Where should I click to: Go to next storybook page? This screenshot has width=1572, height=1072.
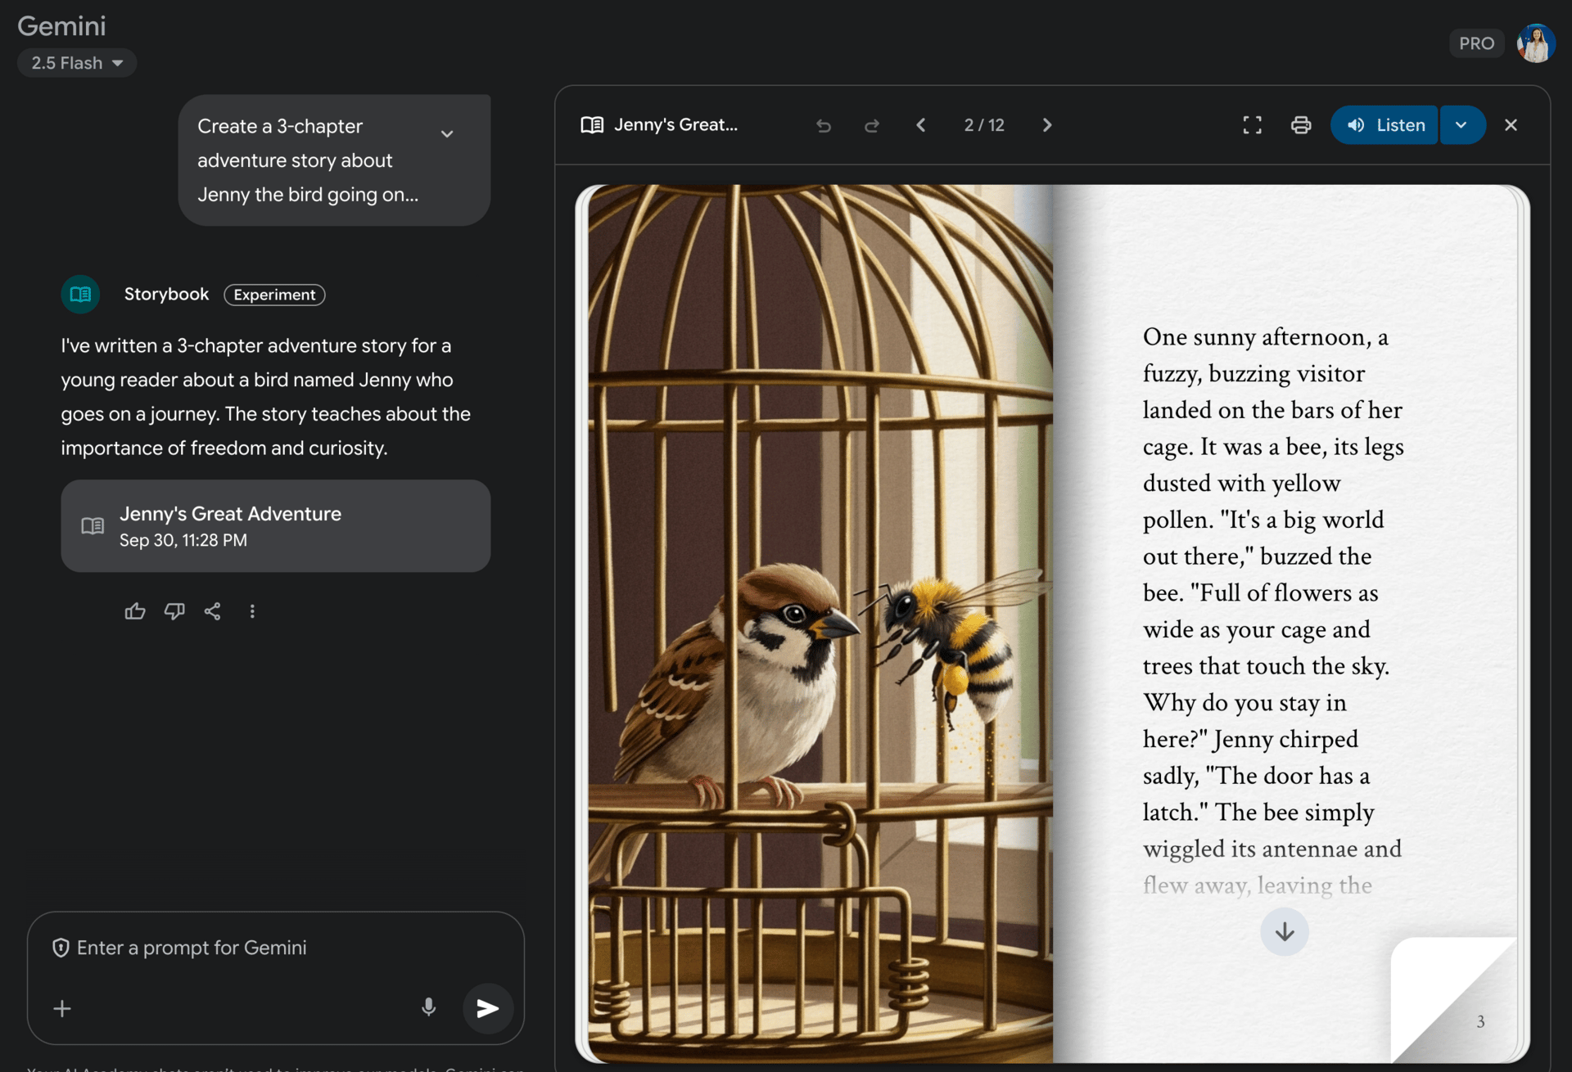1046,125
